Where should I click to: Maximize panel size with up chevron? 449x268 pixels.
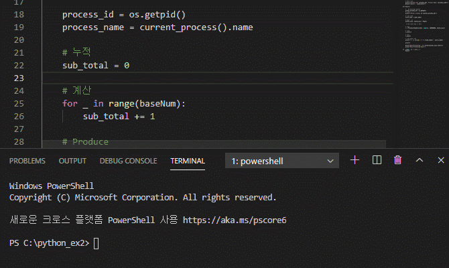click(420, 160)
